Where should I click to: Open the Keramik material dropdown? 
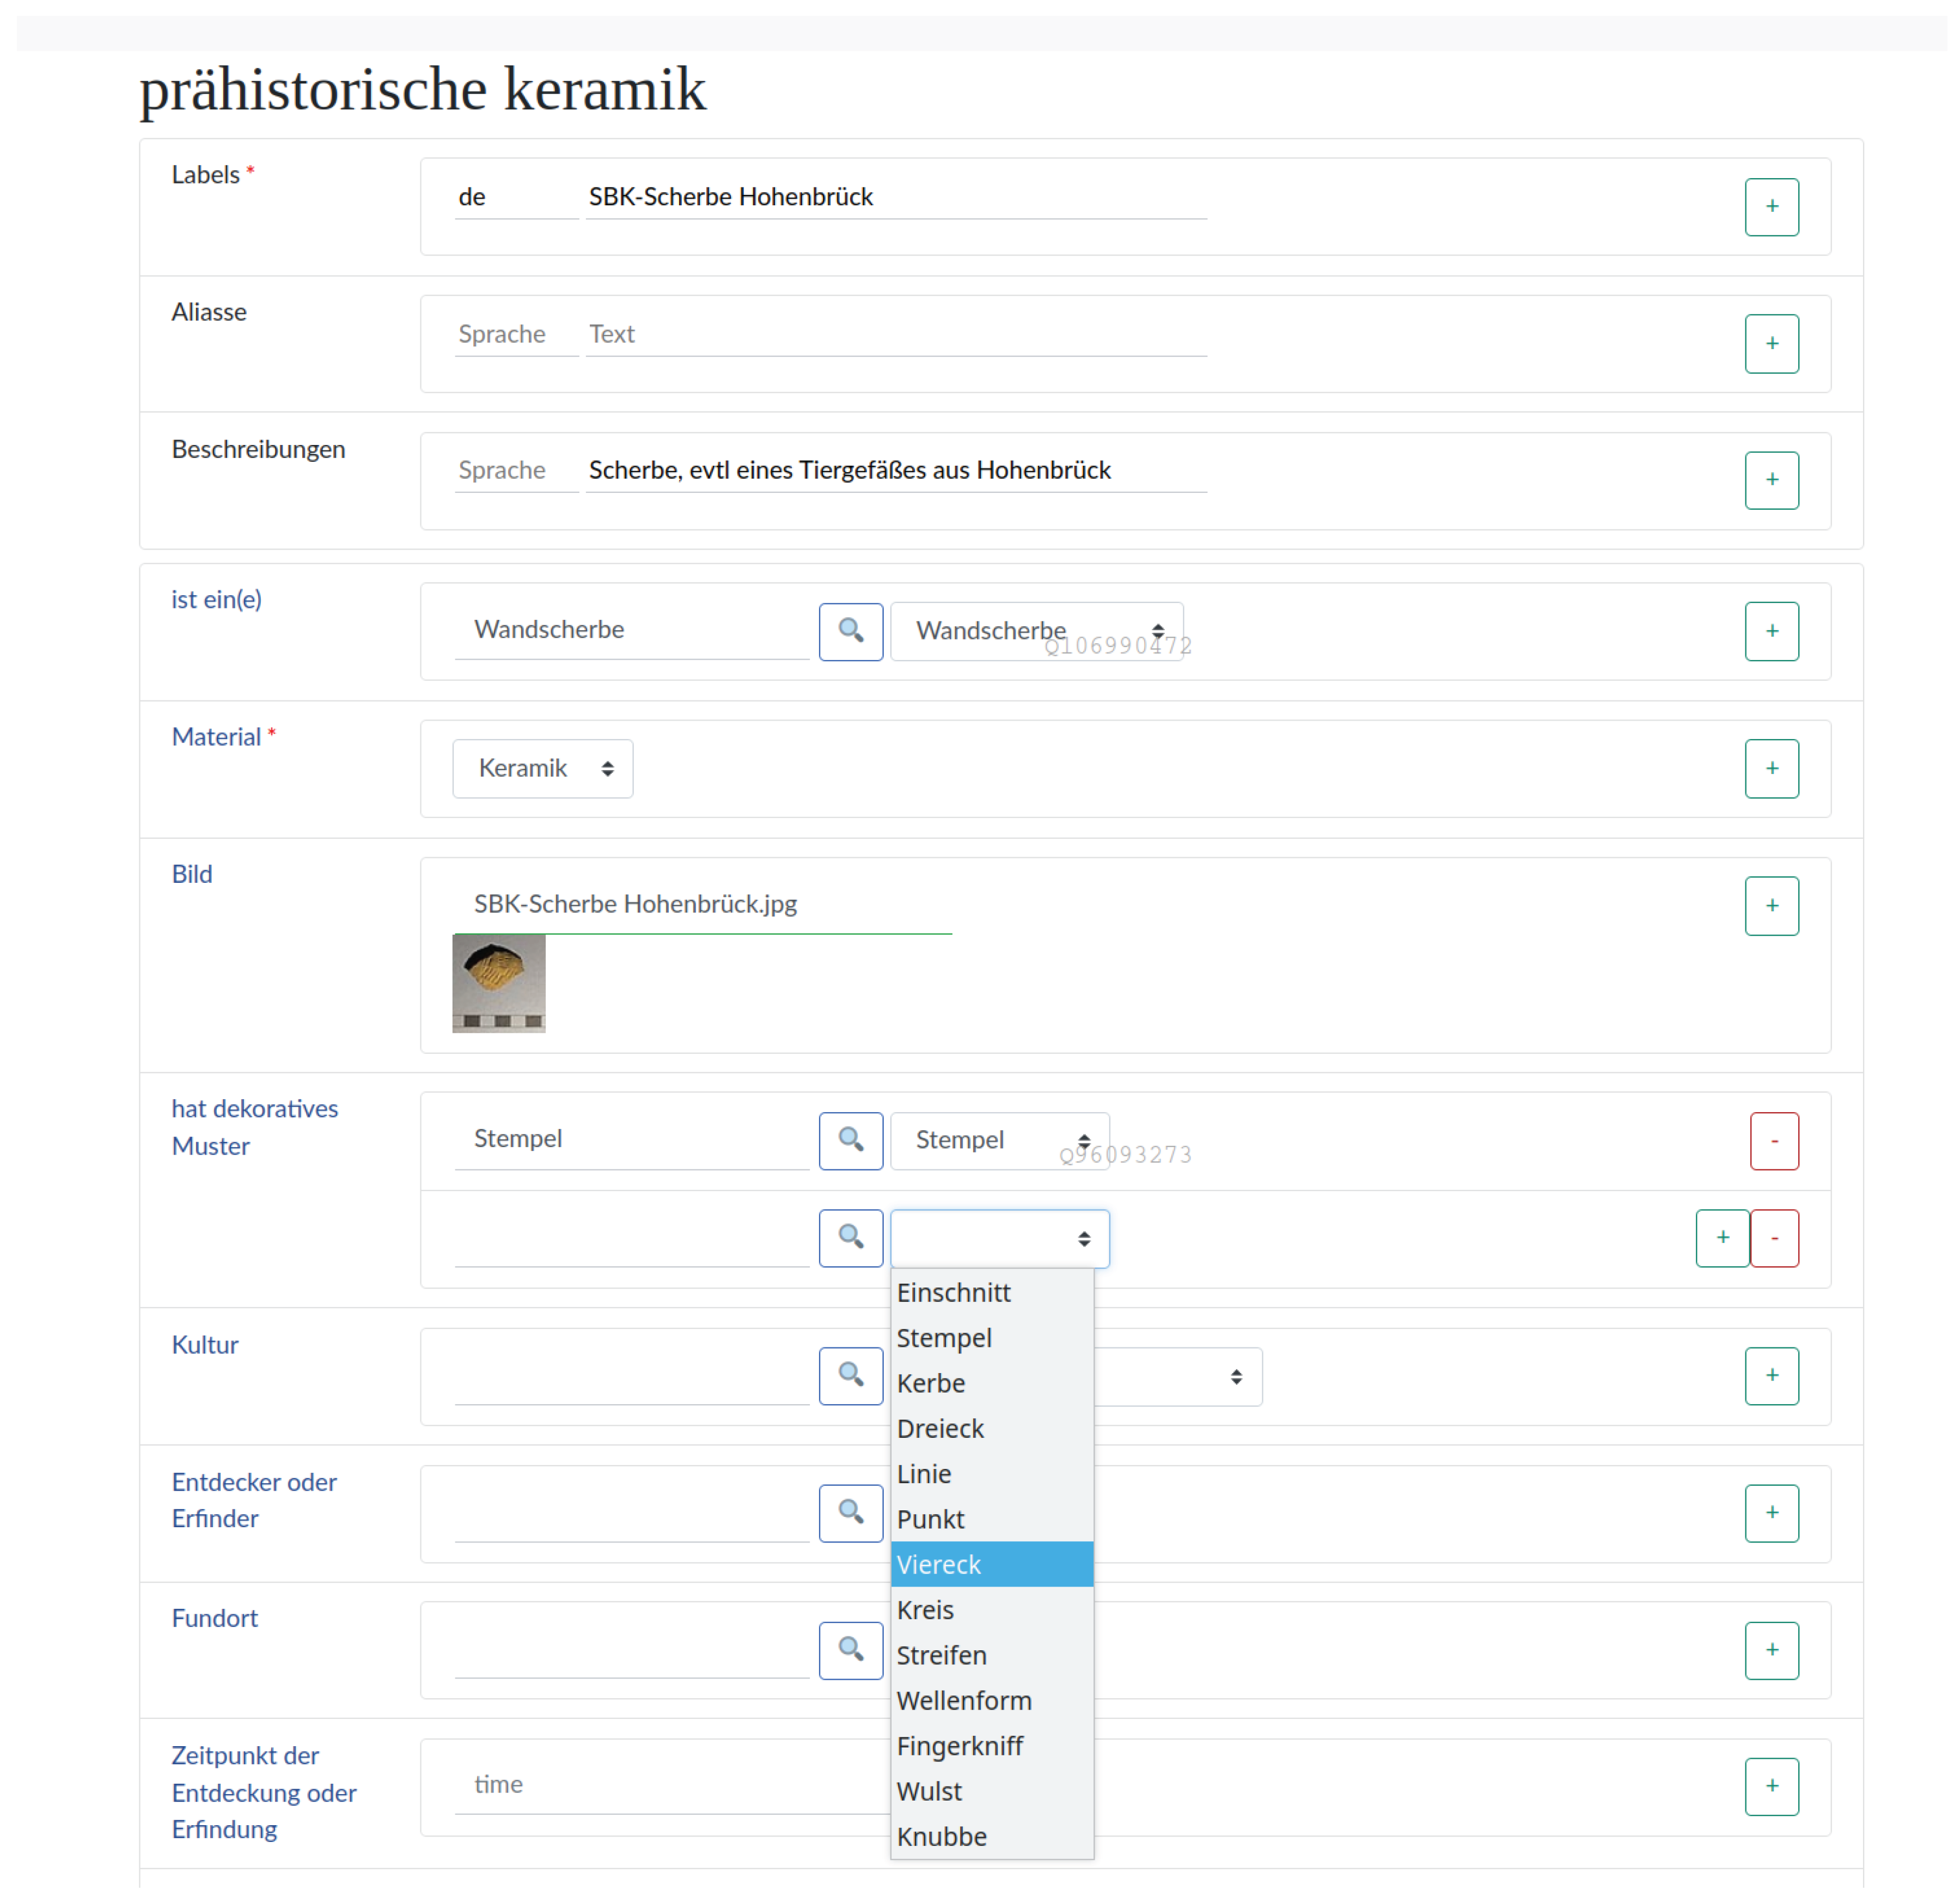pyautogui.click(x=542, y=768)
